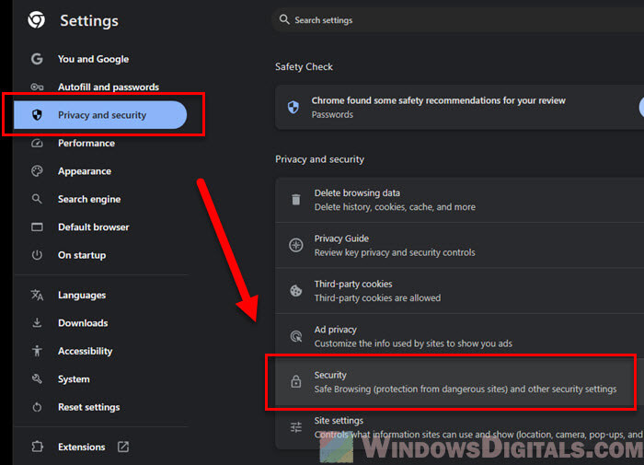Open Ad privacy row
The width and height of the screenshot is (644, 465).
coord(460,336)
